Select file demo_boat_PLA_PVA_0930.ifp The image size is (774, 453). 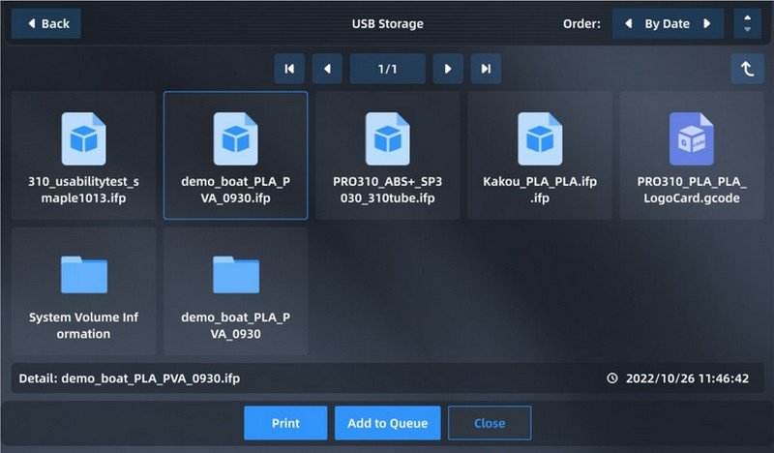tap(235, 155)
